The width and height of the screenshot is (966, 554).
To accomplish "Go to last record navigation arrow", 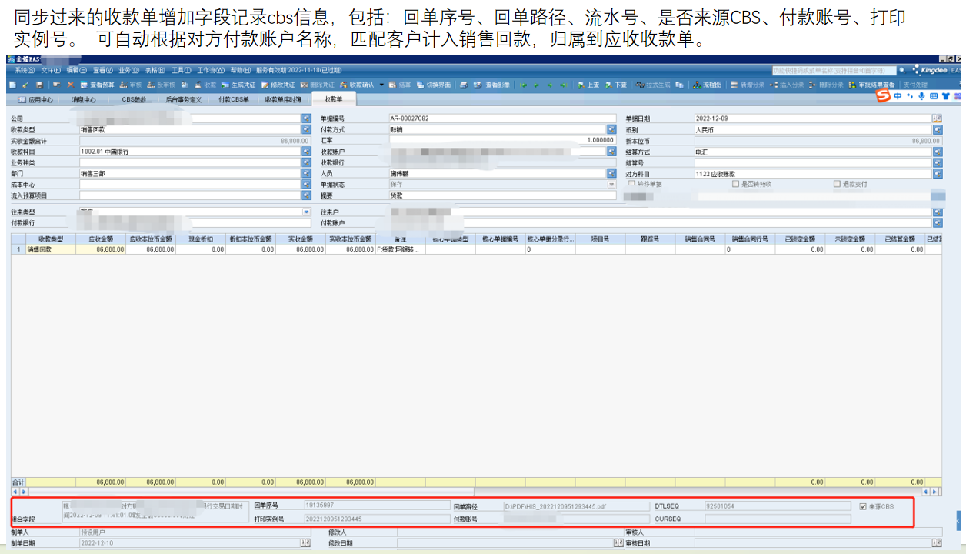I will click(x=564, y=84).
